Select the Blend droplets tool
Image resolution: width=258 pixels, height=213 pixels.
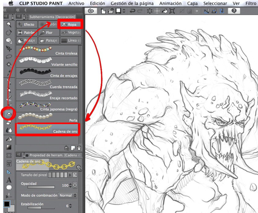[9, 130]
